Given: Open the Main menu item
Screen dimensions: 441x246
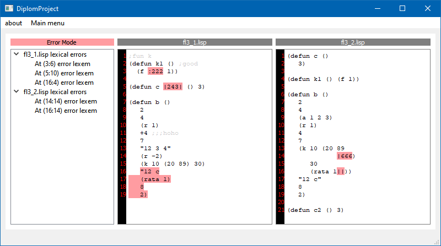Looking at the screenshot, I should 47,23.
